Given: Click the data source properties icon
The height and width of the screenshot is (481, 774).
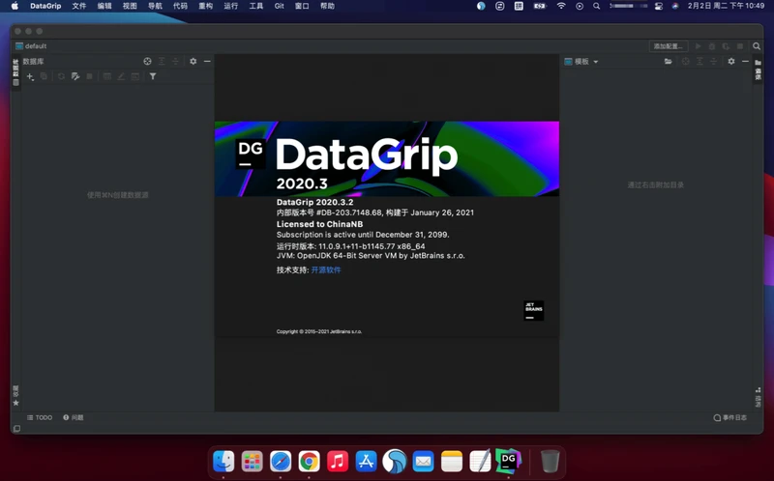Looking at the screenshot, I should click(x=74, y=76).
